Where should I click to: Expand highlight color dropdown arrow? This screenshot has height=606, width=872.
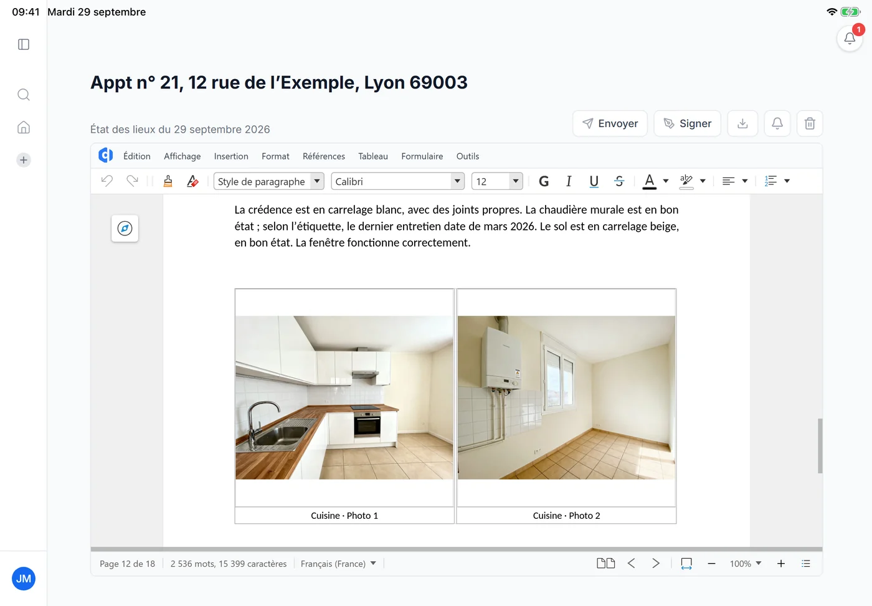(x=703, y=181)
